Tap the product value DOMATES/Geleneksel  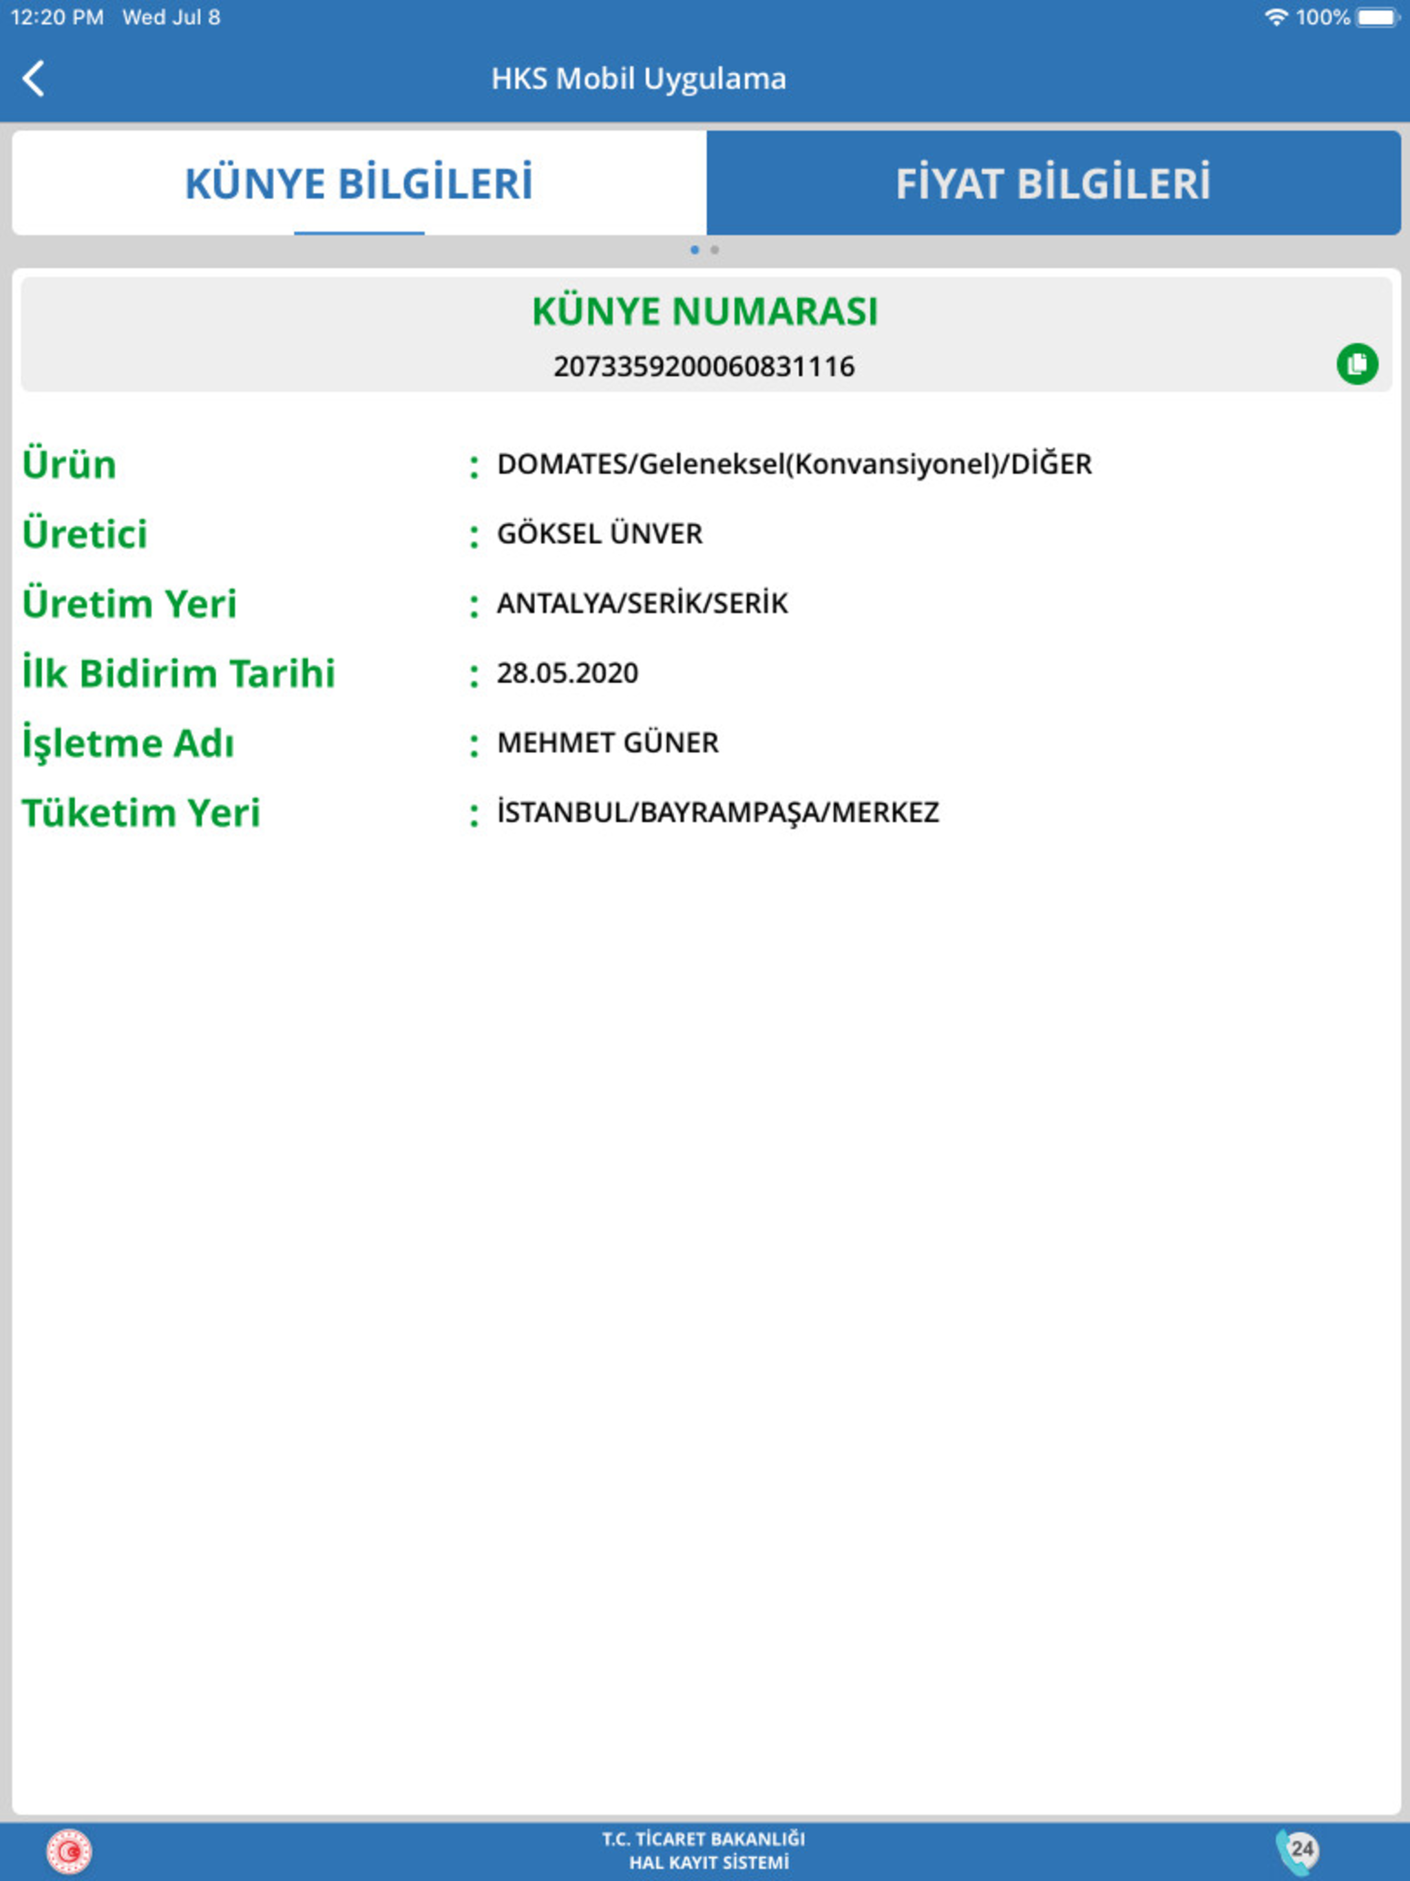pos(793,464)
